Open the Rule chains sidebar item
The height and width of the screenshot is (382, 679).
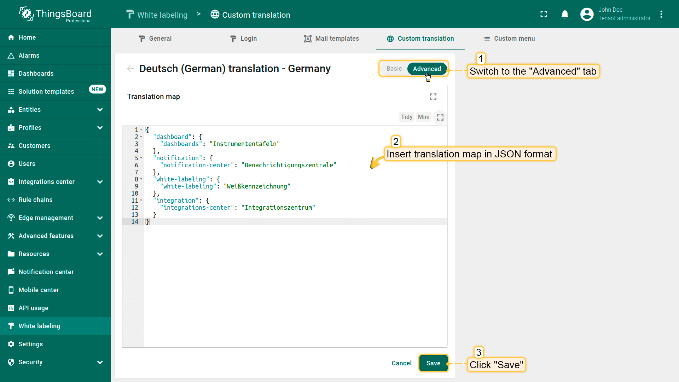[35, 200]
